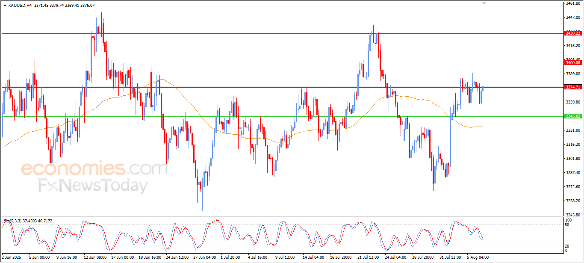Viewport: 584px width, 263px height.
Task: Click the XAUUSD,H4 chart title
Action: point(20,6)
